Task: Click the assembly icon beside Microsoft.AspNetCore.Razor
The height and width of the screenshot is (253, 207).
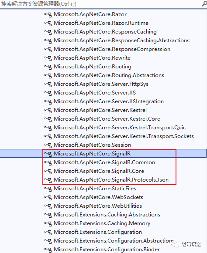Action: point(48,14)
